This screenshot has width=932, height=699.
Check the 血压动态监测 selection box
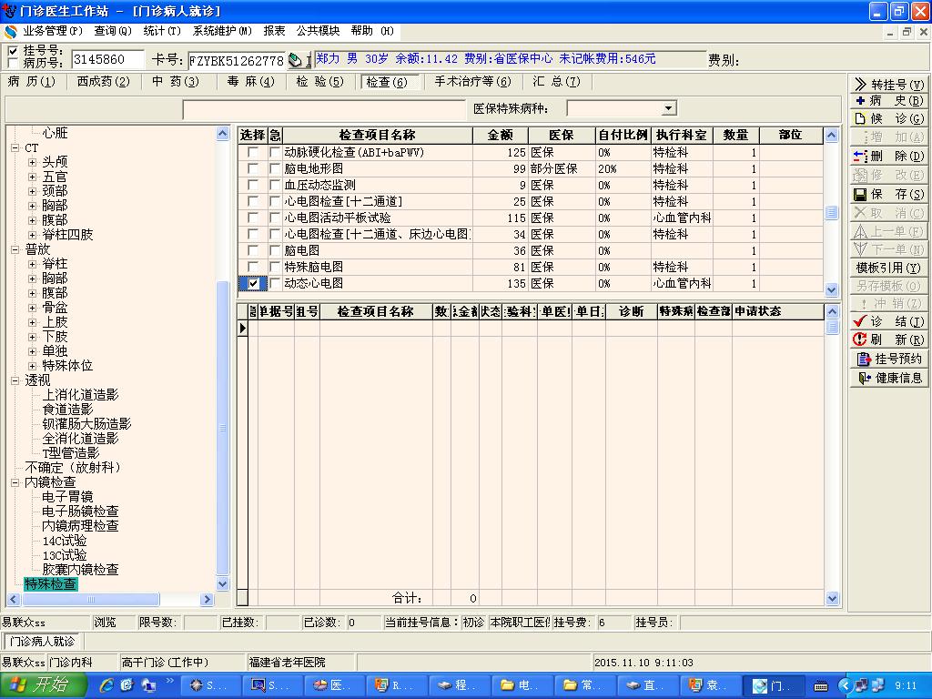253,186
